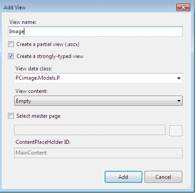Close the Add View dialog with the red X
This screenshot has height=193, width=196.
click(183, 7)
